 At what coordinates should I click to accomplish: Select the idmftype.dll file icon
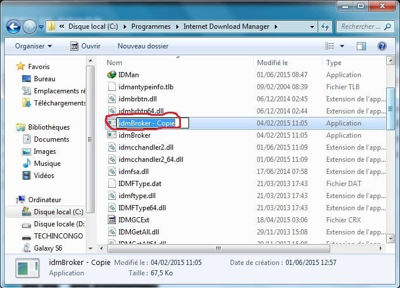[112, 196]
